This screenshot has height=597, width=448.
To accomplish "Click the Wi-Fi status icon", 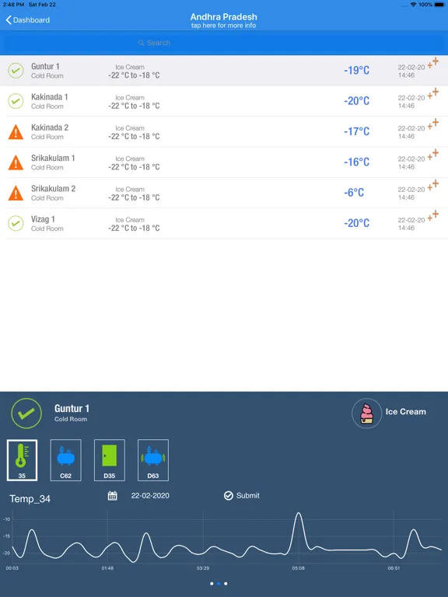I will pos(413,5).
